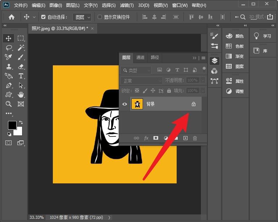This screenshot has width=278, height=222.
Task: Add a layer mask
Action: tap(156, 138)
